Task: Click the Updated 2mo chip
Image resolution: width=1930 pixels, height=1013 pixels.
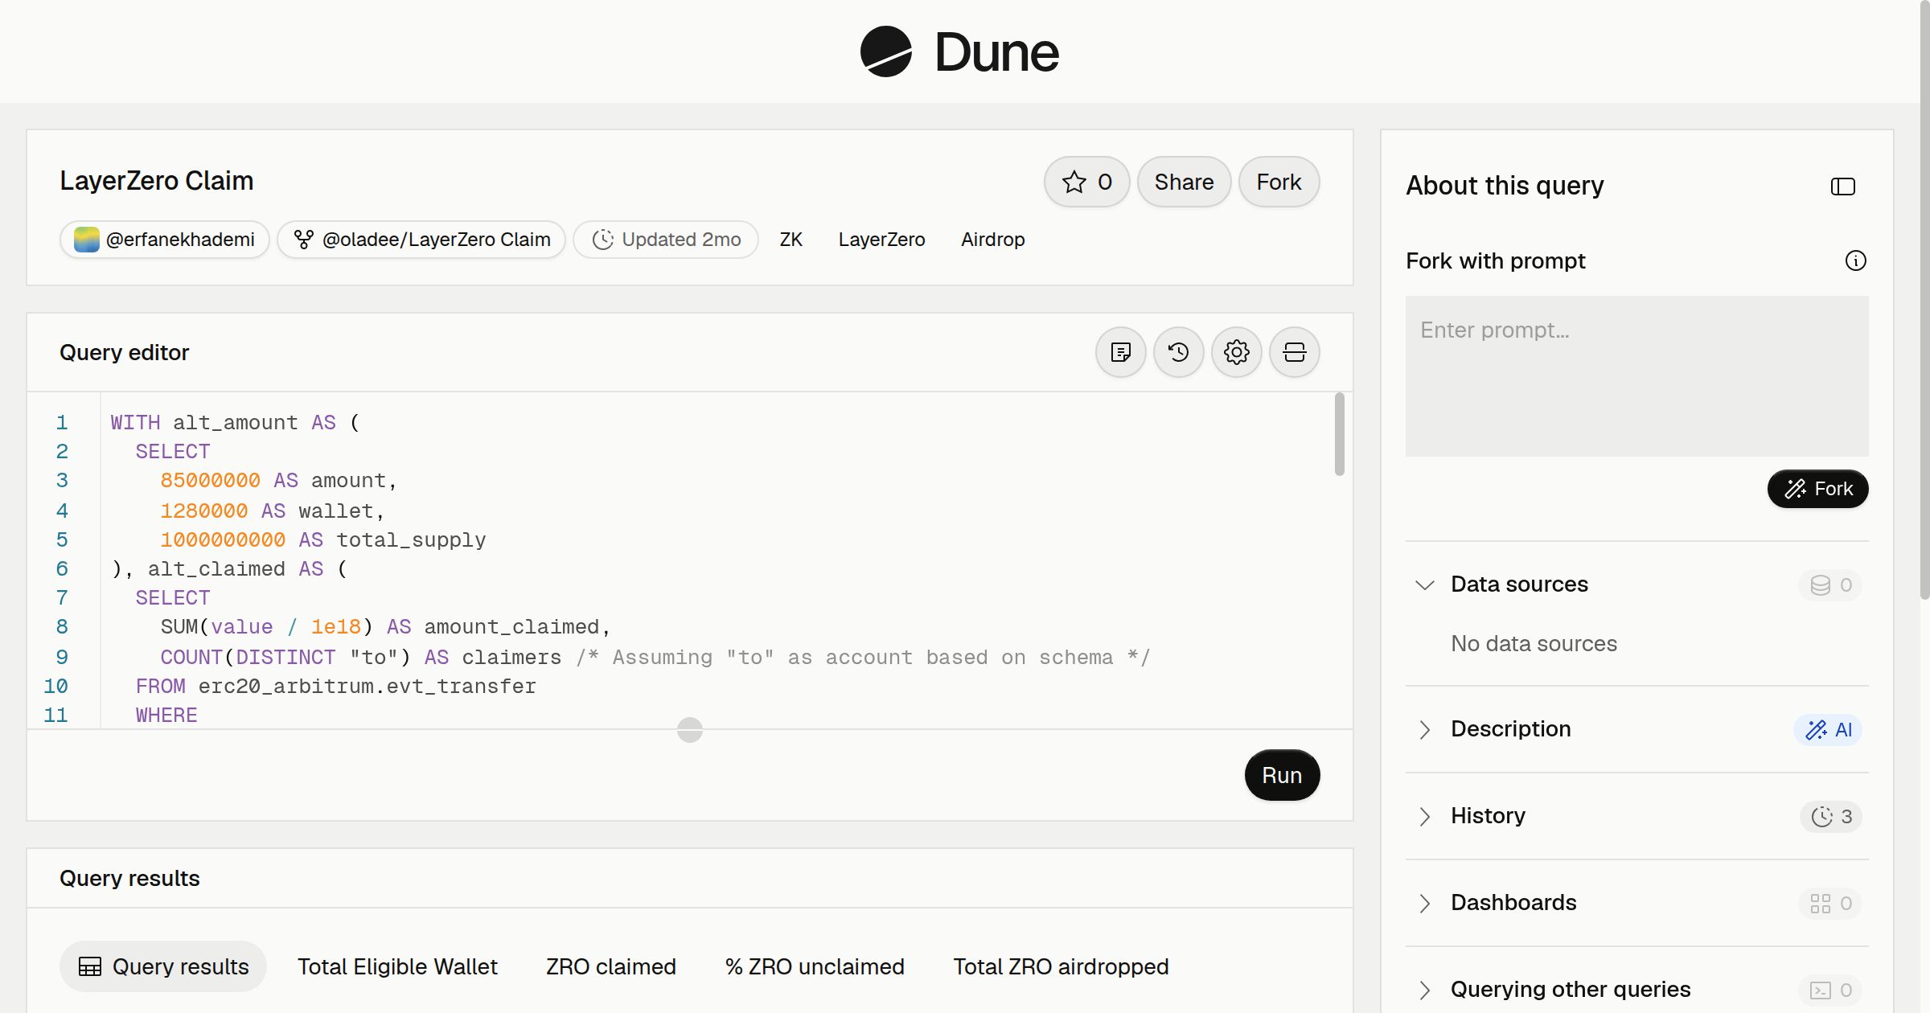Action: (x=666, y=240)
